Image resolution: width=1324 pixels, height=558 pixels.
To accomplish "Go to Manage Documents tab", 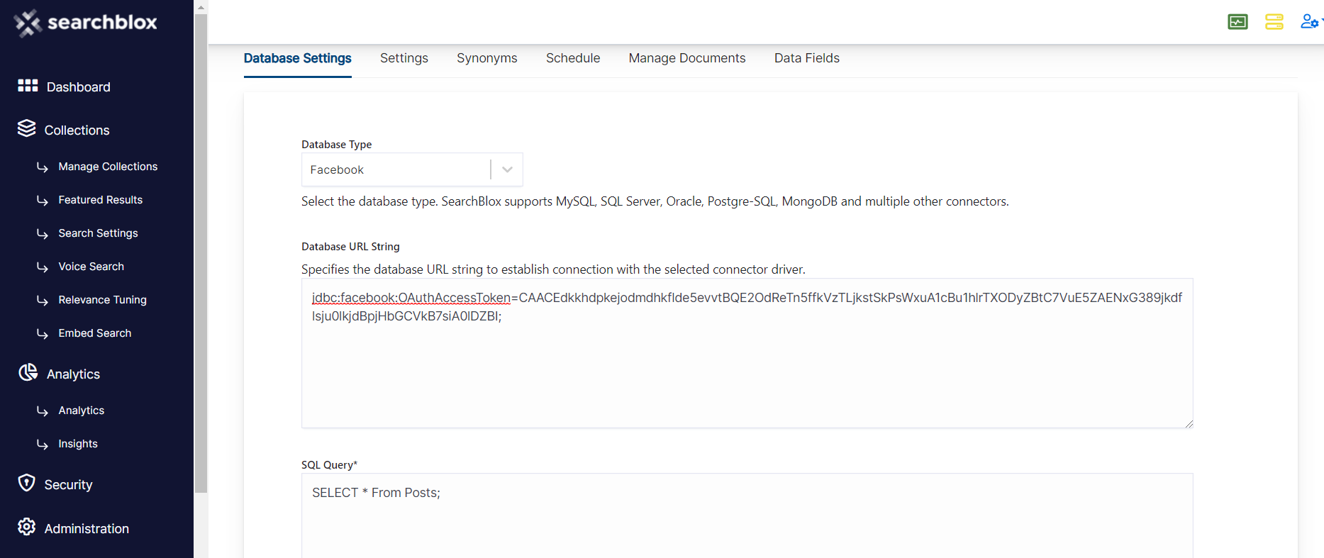I will pos(687,58).
